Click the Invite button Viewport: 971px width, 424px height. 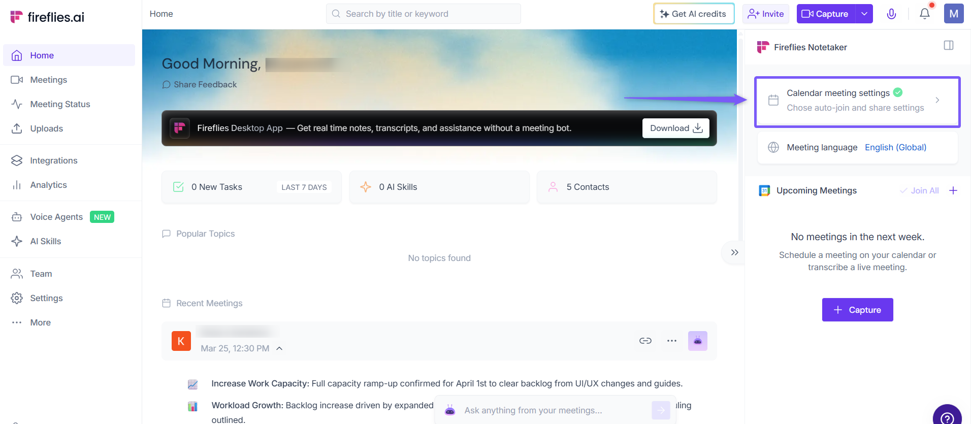coord(766,14)
